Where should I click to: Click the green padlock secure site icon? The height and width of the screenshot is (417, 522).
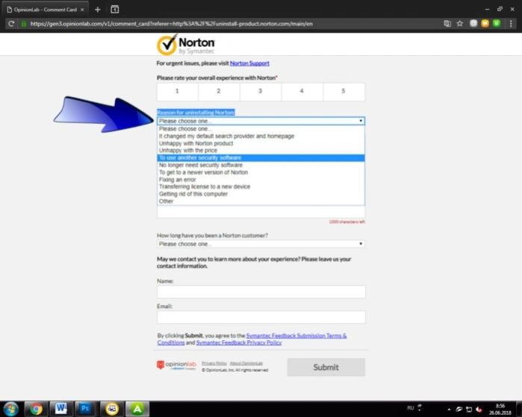(24, 24)
